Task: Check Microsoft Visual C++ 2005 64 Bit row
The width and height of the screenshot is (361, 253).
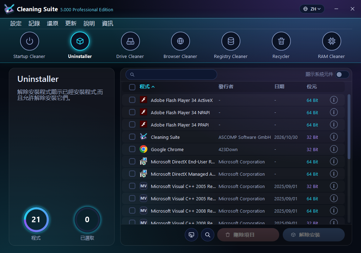Action: [132, 198]
